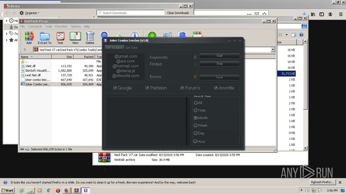
Task: Select the Week search time option
Action: coord(195,125)
